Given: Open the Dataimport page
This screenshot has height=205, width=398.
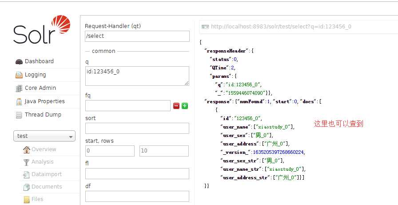Looking at the screenshot, I should point(47,174).
